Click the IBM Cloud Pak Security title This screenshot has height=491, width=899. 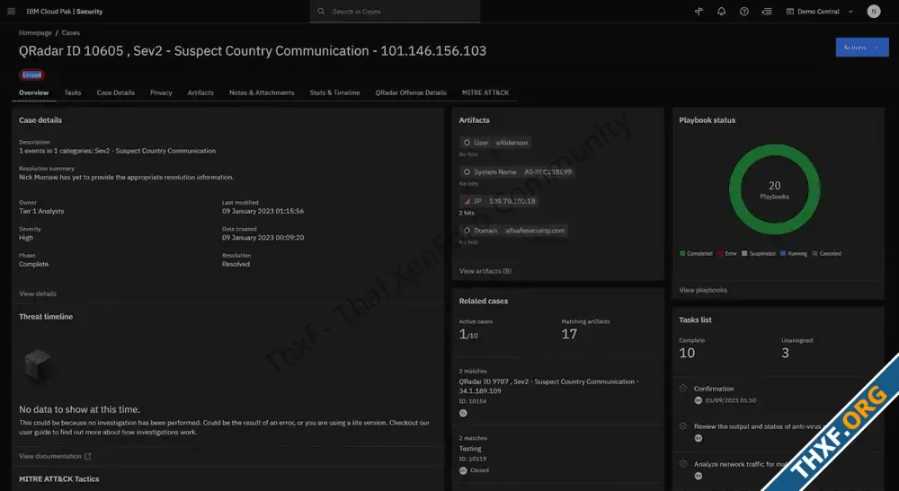[64, 12]
